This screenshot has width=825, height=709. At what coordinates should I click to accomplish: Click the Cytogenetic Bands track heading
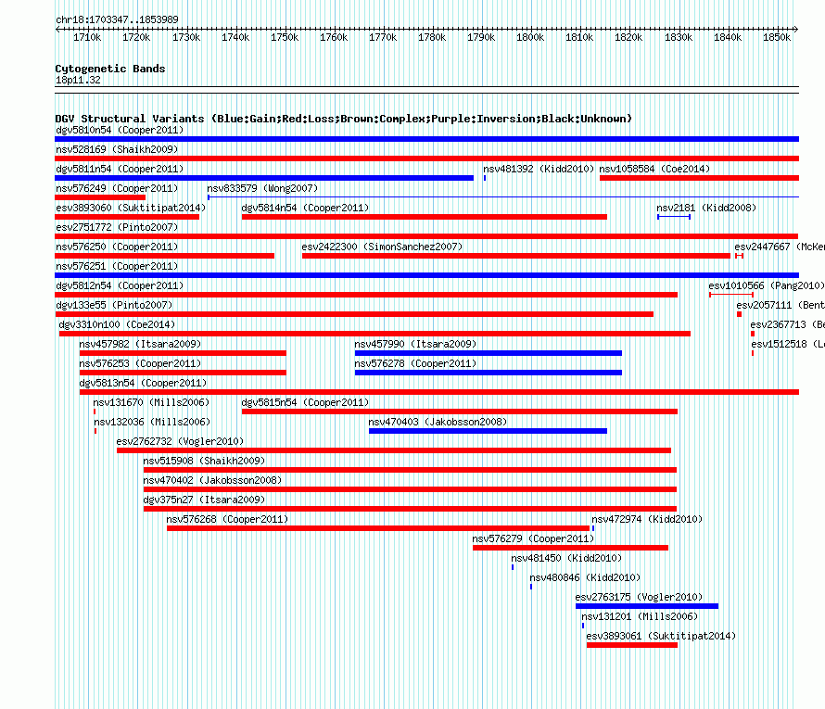110,69
